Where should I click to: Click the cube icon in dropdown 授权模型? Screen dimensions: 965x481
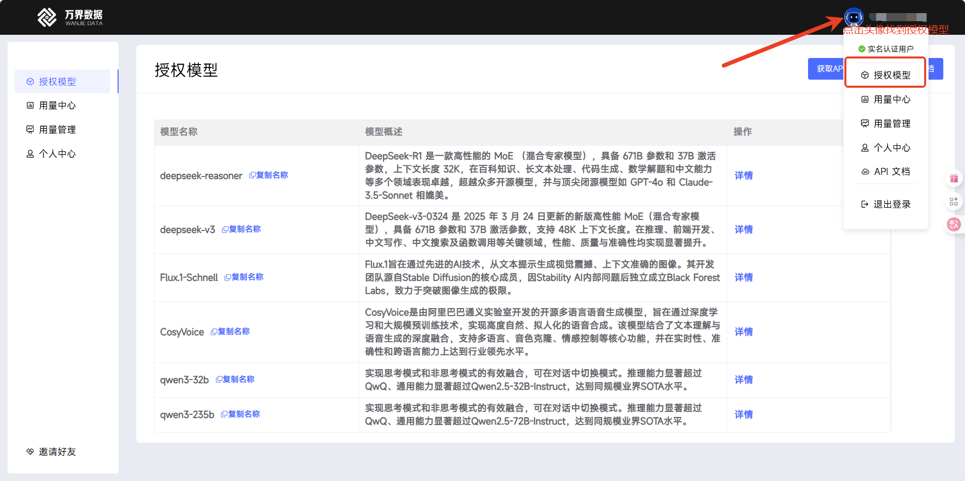pos(865,75)
